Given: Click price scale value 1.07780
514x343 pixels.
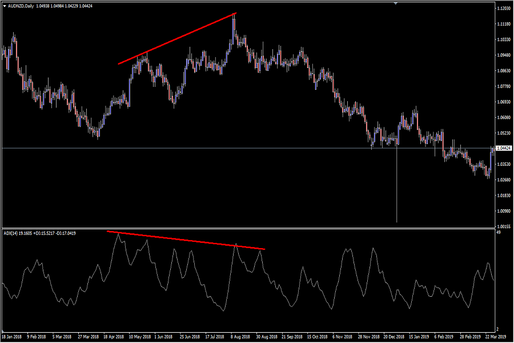Looking at the screenshot, I should 504,86.
